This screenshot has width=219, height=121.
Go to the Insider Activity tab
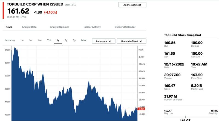click(92, 27)
